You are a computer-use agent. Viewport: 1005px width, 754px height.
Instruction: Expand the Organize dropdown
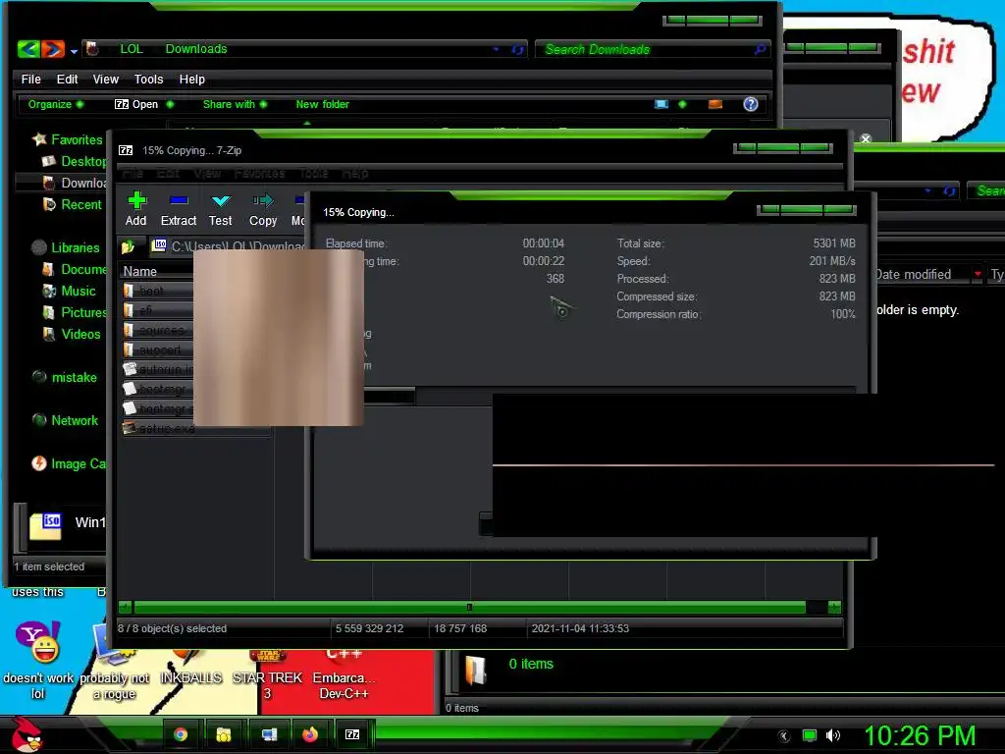(56, 104)
